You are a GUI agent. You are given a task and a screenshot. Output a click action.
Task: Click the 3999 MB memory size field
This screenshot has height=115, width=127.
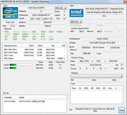[87, 53]
